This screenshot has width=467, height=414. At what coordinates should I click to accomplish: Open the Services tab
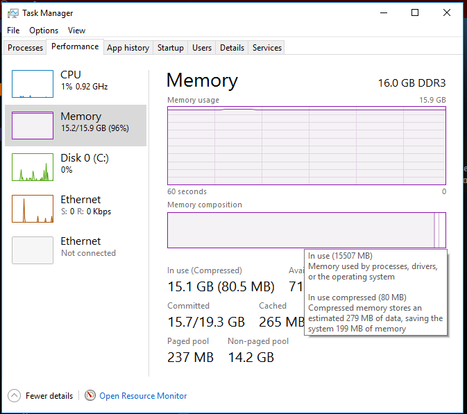[267, 48]
